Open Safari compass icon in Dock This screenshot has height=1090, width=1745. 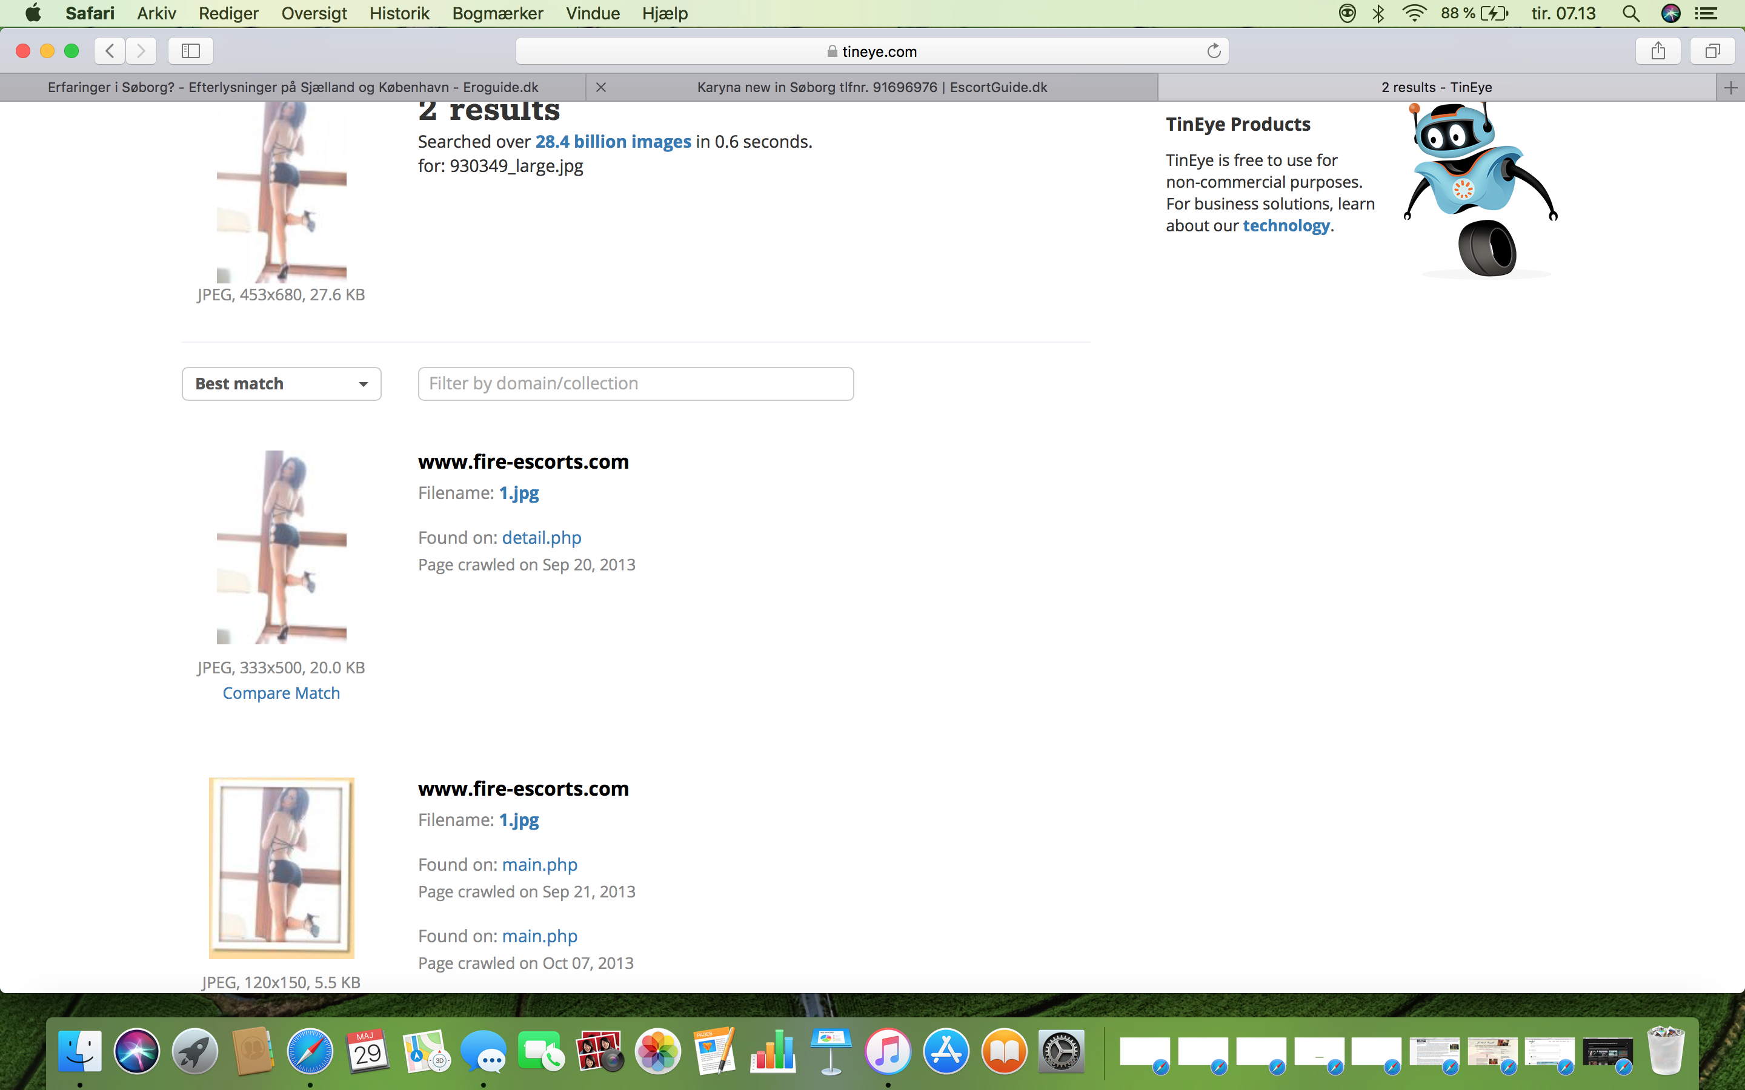coord(310,1051)
